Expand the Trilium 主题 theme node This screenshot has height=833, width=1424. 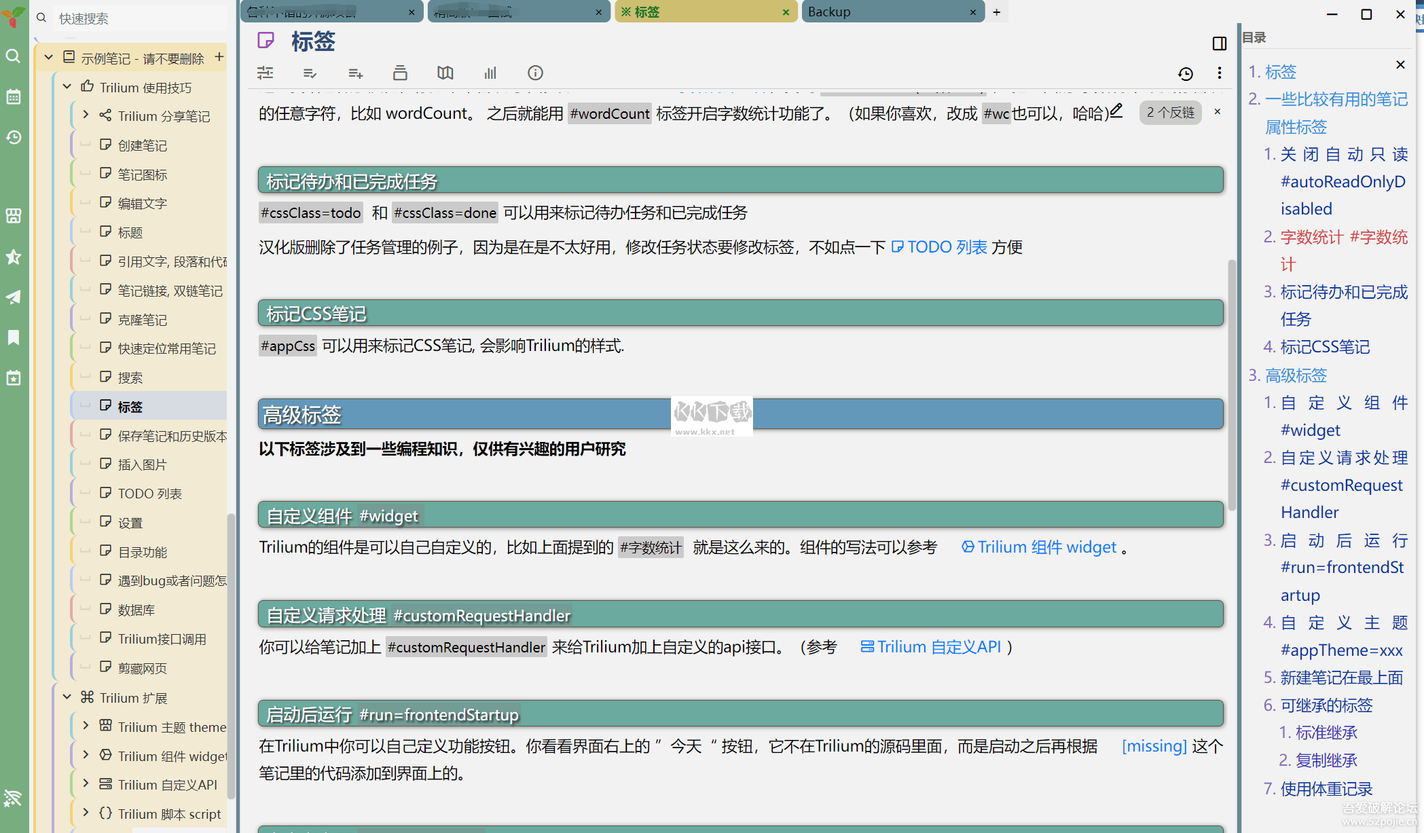pos(86,726)
